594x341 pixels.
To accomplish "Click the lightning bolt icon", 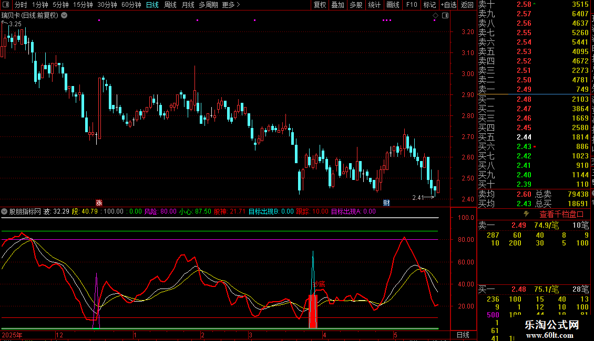I will point(526,214).
